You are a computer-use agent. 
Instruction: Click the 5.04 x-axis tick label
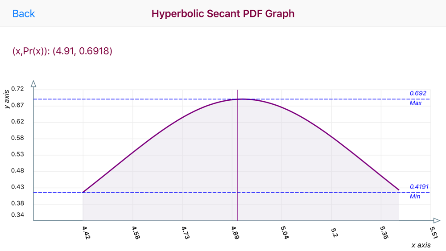point(285,233)
